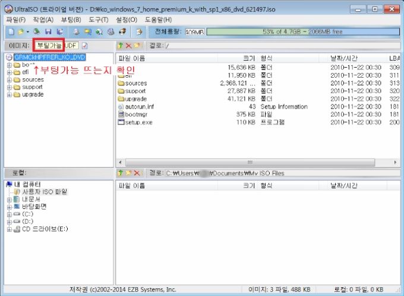Sort image list by 형식 header

[289, 58]
